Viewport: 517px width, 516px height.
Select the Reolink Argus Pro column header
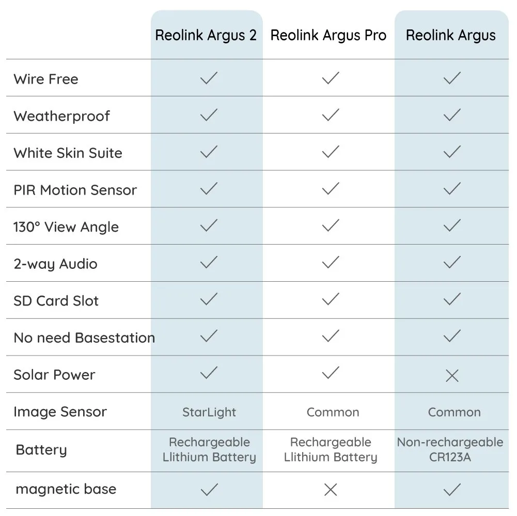pyautogui.click(x=328, y=36)
